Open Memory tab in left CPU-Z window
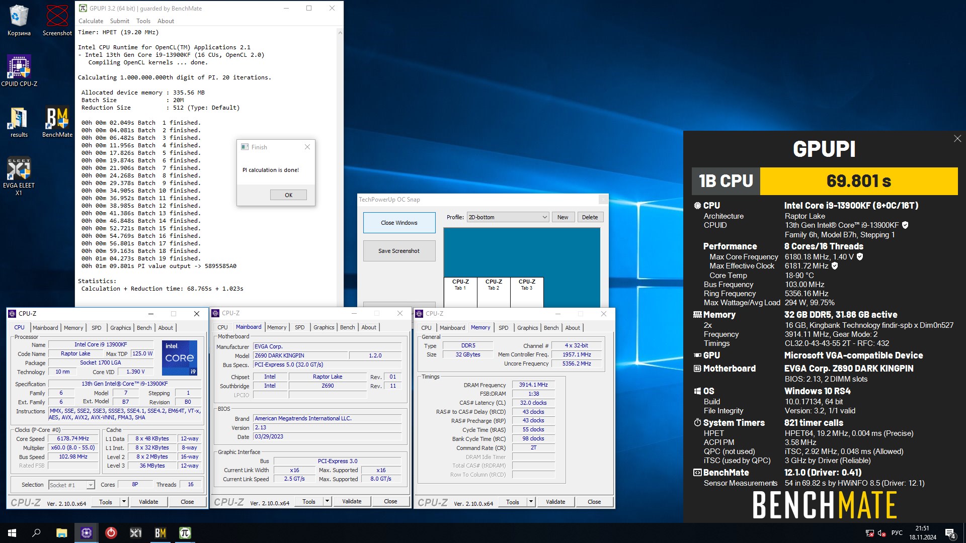Screen dimensions: 966x543 (x=73, y=328)
